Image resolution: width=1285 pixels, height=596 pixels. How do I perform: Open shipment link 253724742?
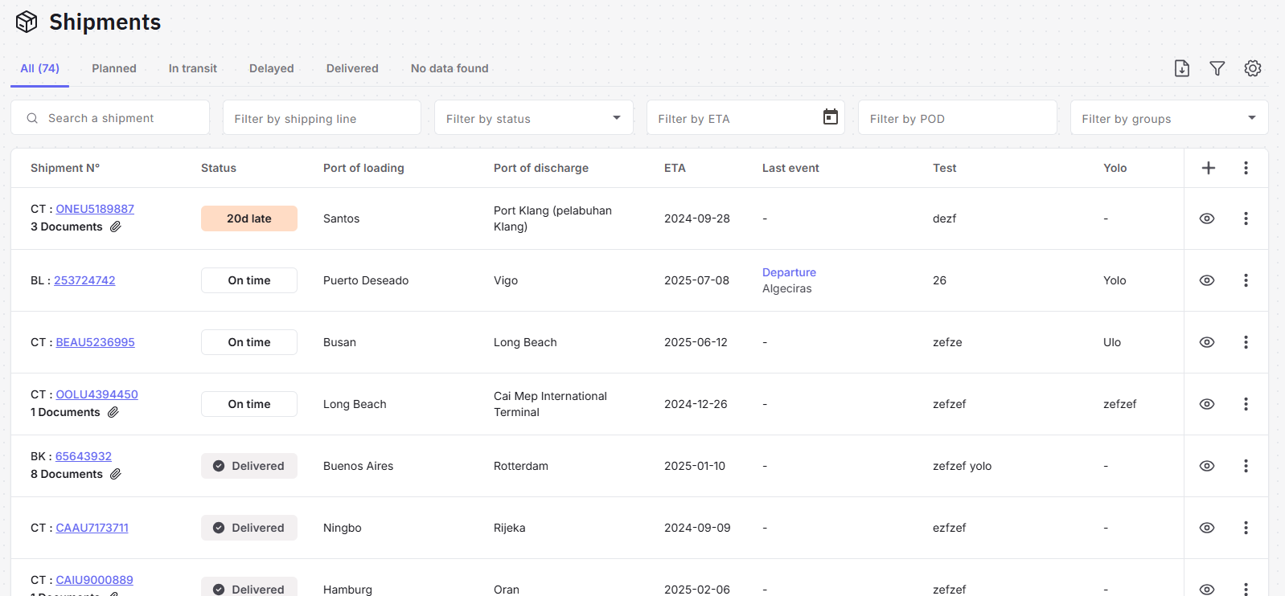(x=84, y=280)
